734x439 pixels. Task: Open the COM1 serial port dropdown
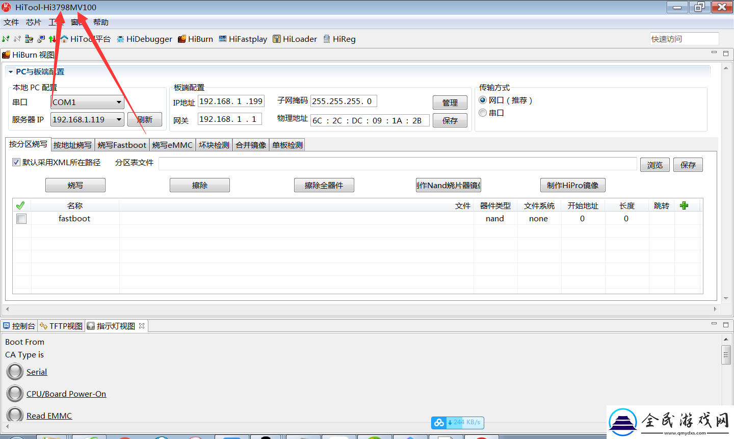click(x=88, y=102)
